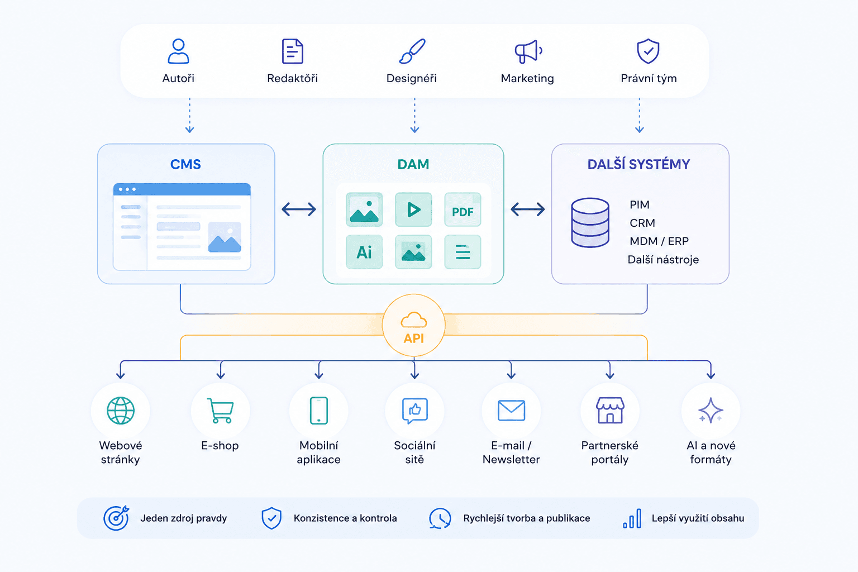Click the Sociální sítě thumbs-up icon
Screen dimensions: 858x572
pos(414,411)
